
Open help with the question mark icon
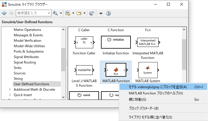click(108, 13)
